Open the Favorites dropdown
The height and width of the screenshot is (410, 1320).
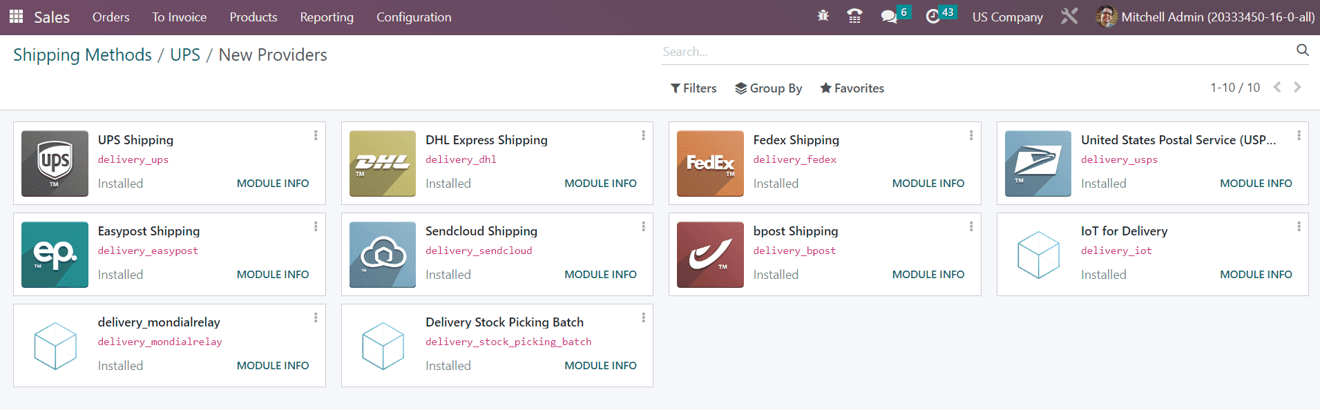click(852, 88)
